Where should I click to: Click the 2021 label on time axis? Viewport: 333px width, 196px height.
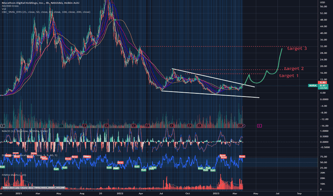[x=19, y=193]
